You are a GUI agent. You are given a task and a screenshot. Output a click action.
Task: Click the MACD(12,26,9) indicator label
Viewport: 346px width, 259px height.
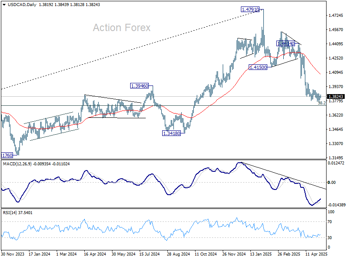point(17,164)
